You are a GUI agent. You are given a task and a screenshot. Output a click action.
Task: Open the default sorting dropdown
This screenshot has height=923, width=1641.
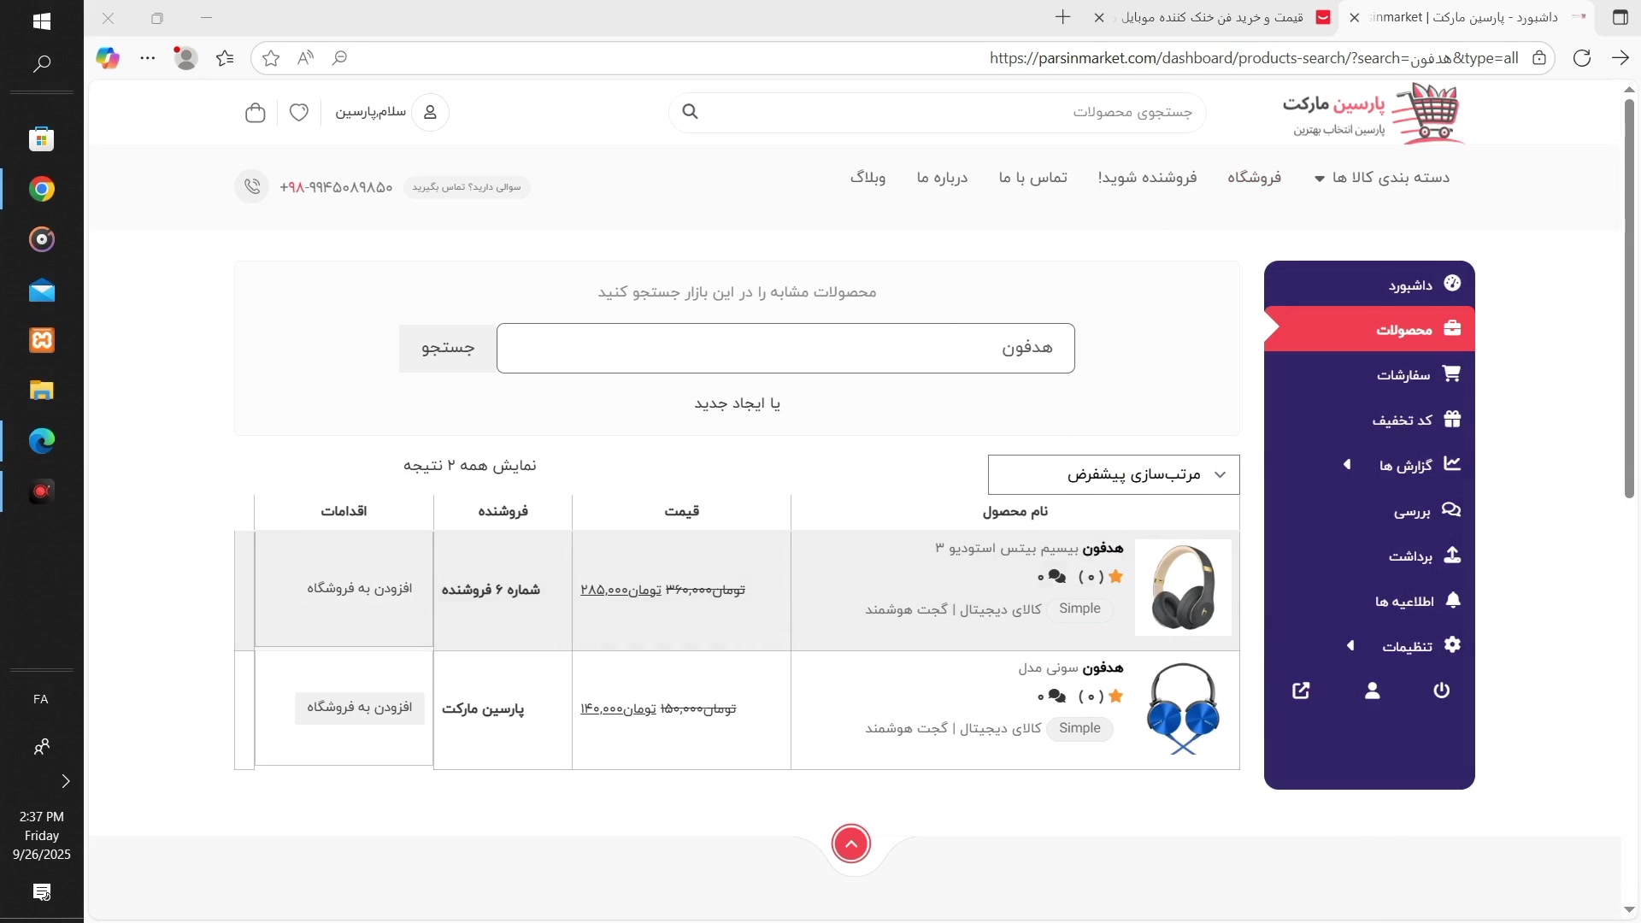pyautogui.click(x=1113, y=474)
